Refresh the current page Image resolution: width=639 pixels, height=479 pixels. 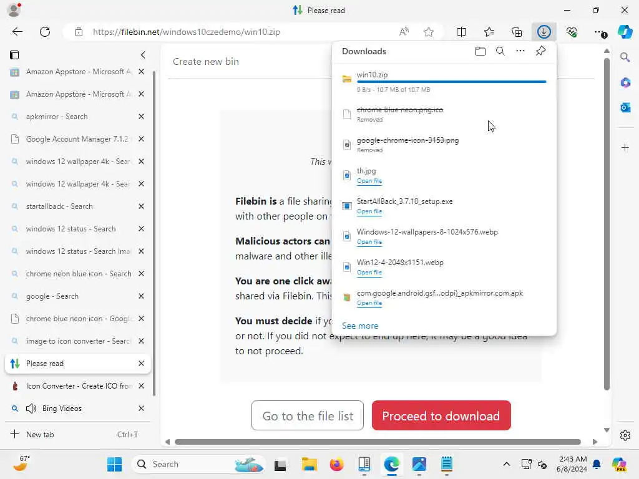[45, 32]
